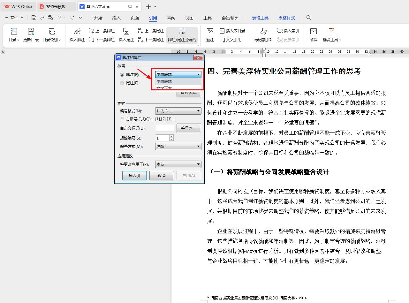Launch the 群发工具 bulk send tool
The width and height of the screenshot is (409, 303).
[x=331, y=35]
